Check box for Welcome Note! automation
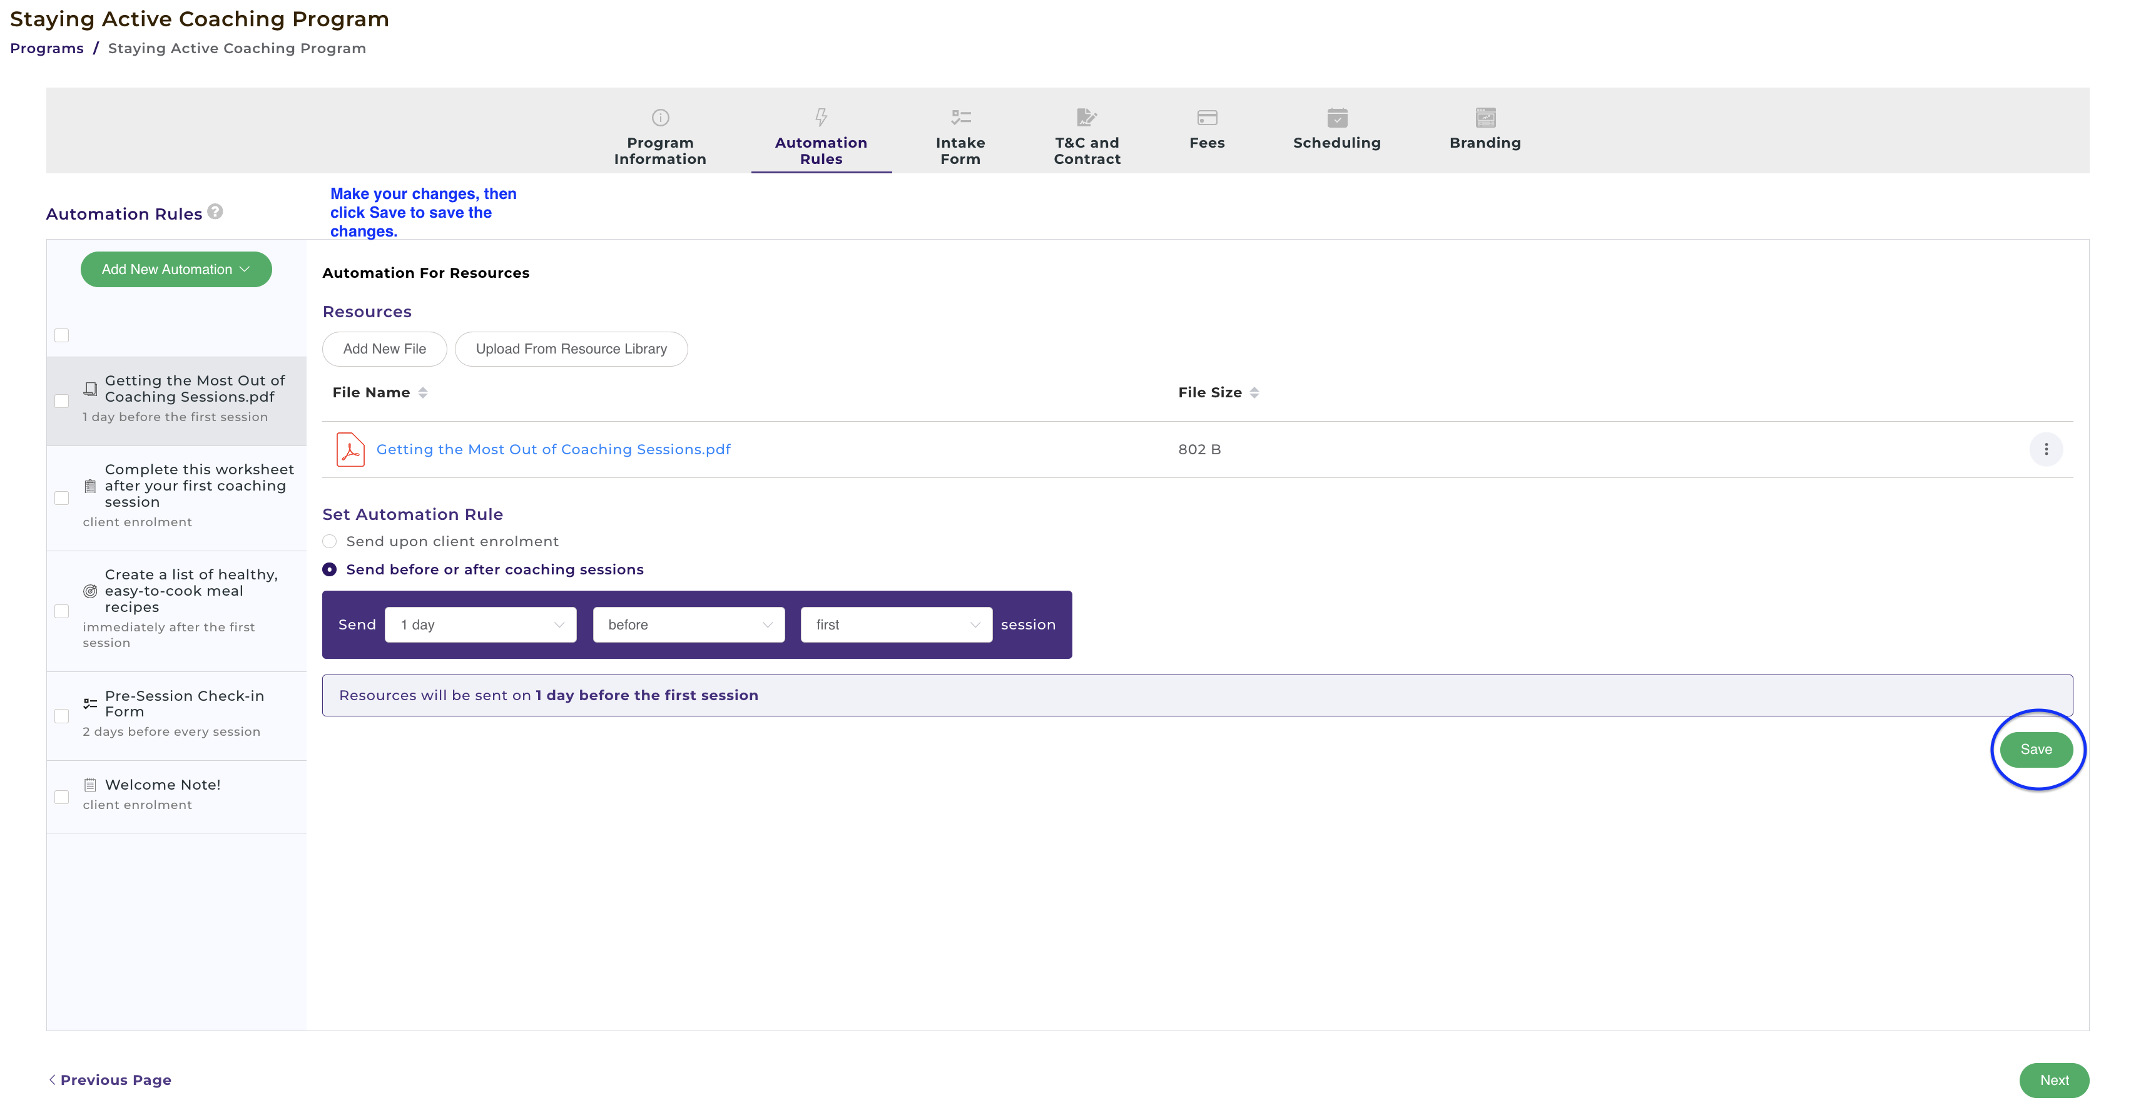2131x1115 pixels. tap(62, 797)
